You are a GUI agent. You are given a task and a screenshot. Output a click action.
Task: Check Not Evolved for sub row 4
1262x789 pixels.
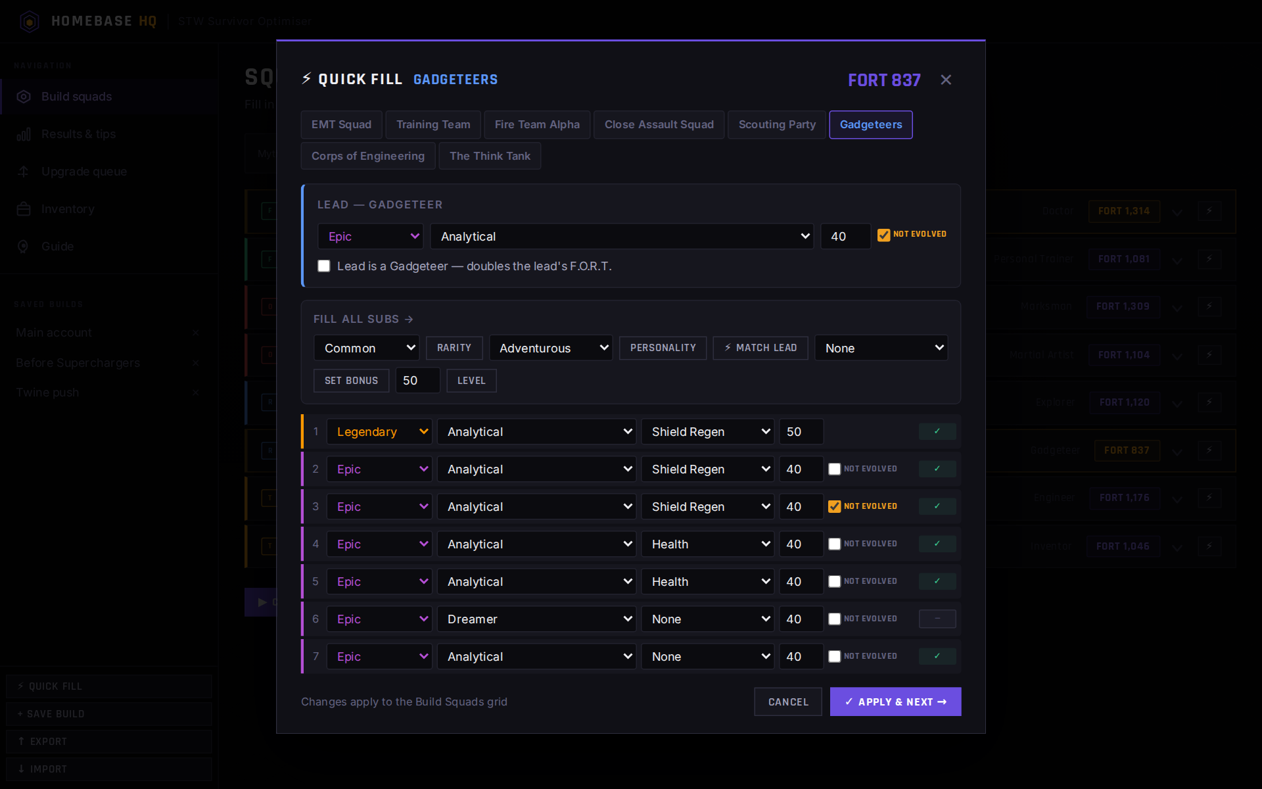click(835, 544)
